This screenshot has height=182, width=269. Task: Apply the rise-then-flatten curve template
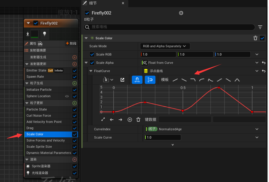[202, 80]
